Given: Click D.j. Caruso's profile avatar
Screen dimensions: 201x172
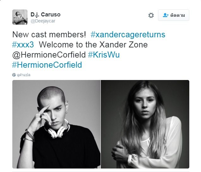Looking at the screenshot, I should pyautogui.click(x=20, y=17).
